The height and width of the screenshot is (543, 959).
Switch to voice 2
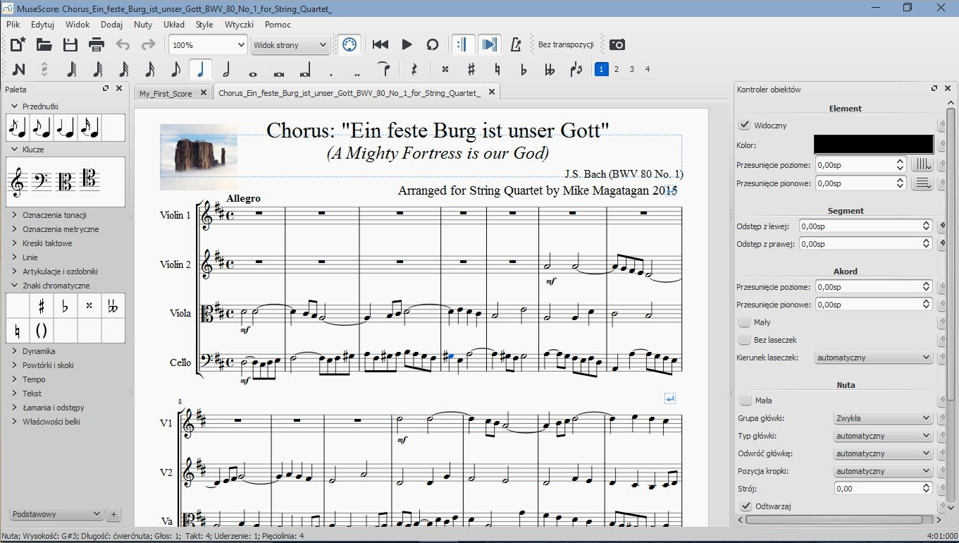coord(617,69)
